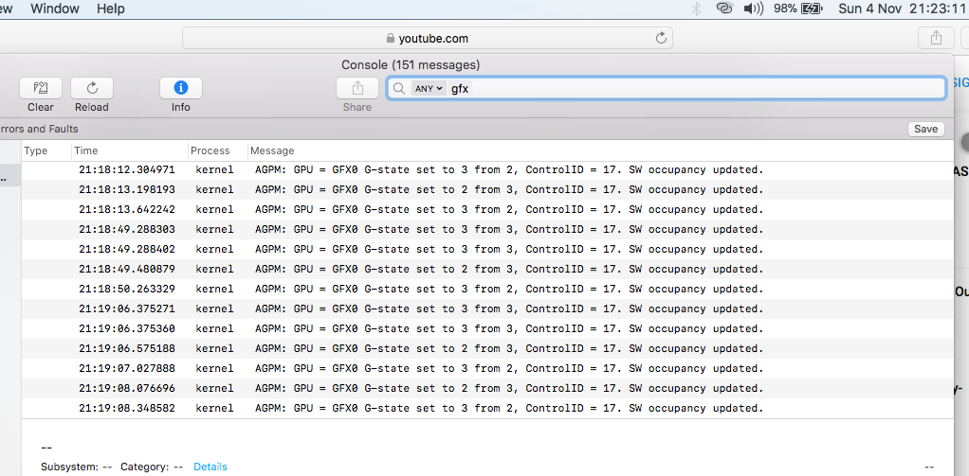Open the Details link
The image size is (969, 476).
tap(210, 467)
